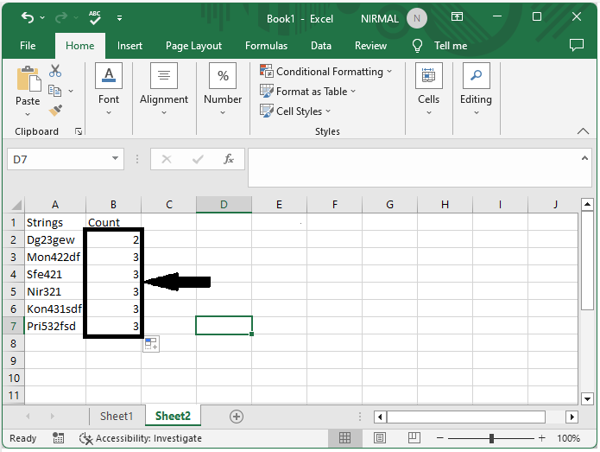
Task: Open Format as Table menu
Action: tap(308, 91)
